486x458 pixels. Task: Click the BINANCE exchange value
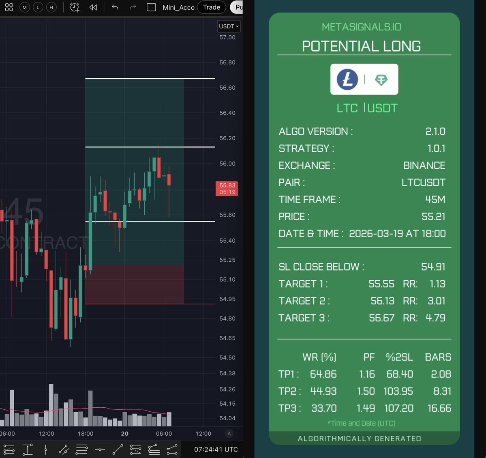(x=424, y=166)
